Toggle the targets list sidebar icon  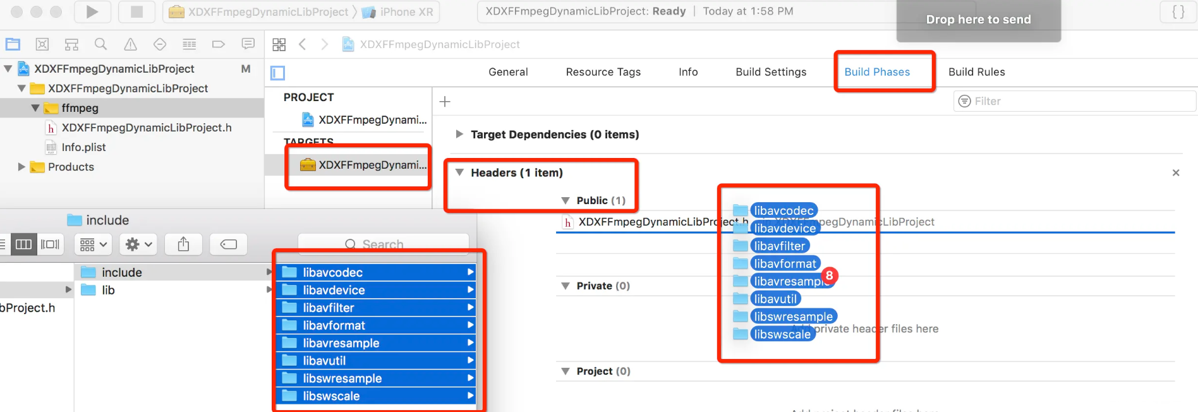click(278, 73)
